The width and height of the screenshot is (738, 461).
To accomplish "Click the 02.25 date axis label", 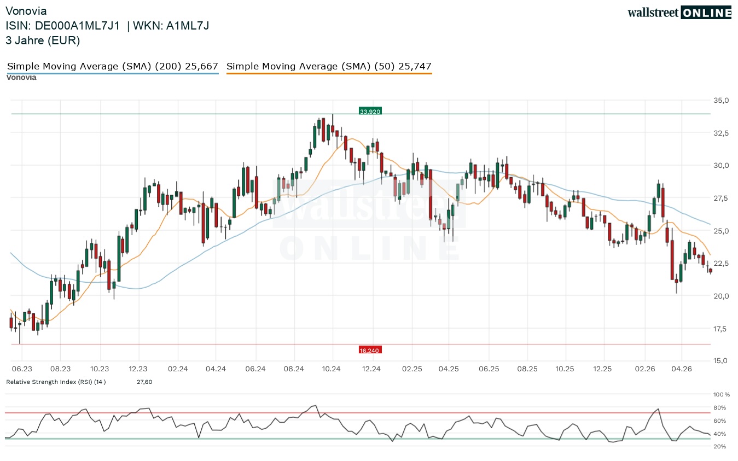I will [411, 369].
